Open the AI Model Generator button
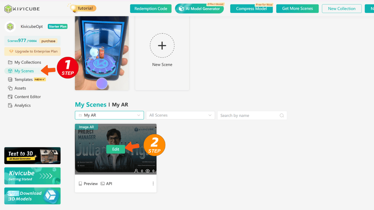Viewport: 374px width, 210px height. tap(199, 8)
